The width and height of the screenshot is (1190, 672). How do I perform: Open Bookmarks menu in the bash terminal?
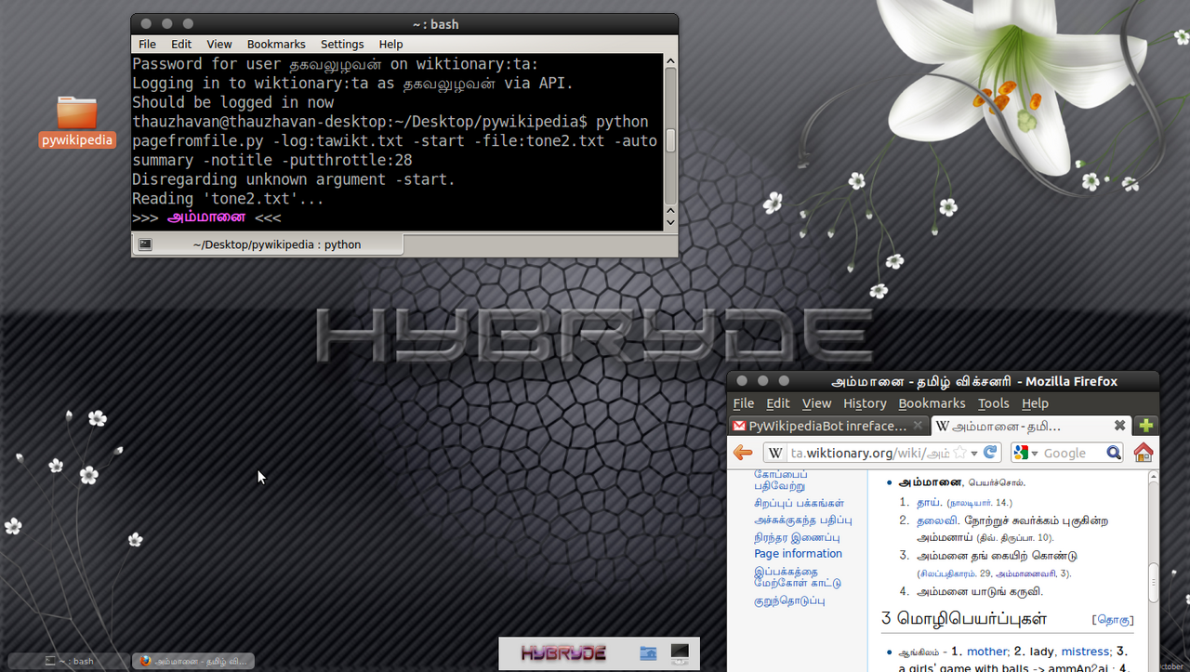(276, 44)
